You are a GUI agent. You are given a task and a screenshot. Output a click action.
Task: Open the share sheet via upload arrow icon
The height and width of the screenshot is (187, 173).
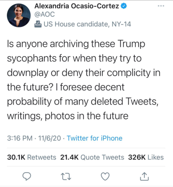(144, 176)
